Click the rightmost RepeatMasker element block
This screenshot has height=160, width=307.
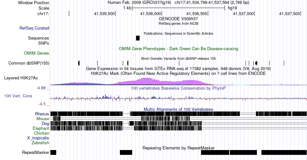[x=284, y=152]
